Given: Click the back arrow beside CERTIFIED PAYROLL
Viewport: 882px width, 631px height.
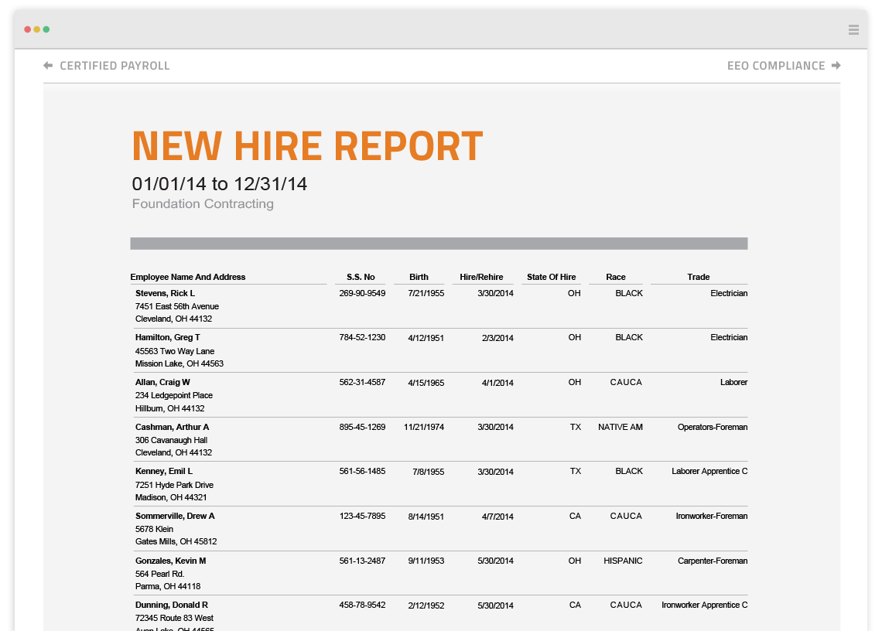Looking at the screenshot, I should coord(47,66).
